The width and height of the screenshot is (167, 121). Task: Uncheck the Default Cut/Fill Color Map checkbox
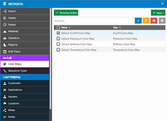(58, 33)
